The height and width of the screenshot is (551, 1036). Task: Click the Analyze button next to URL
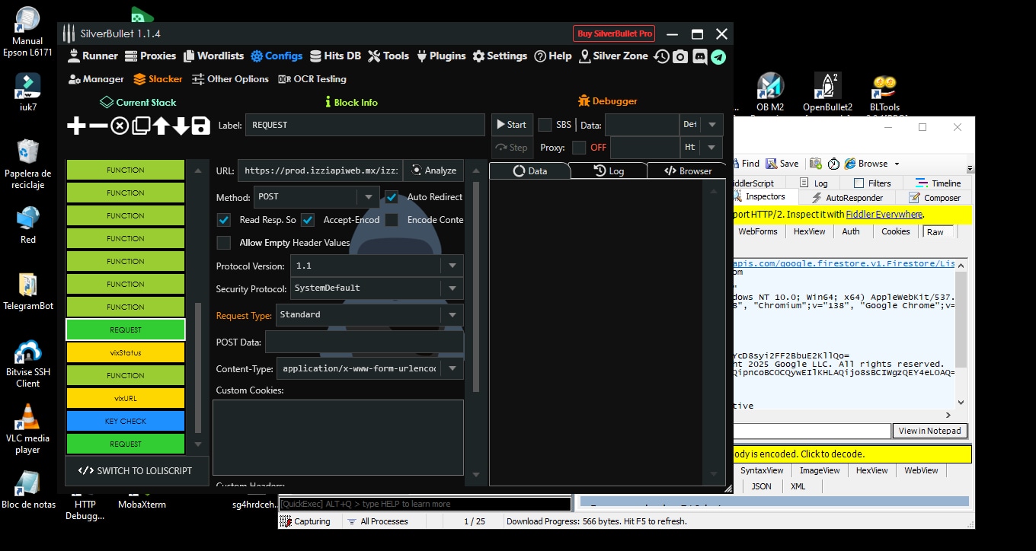tap(433, 170)
